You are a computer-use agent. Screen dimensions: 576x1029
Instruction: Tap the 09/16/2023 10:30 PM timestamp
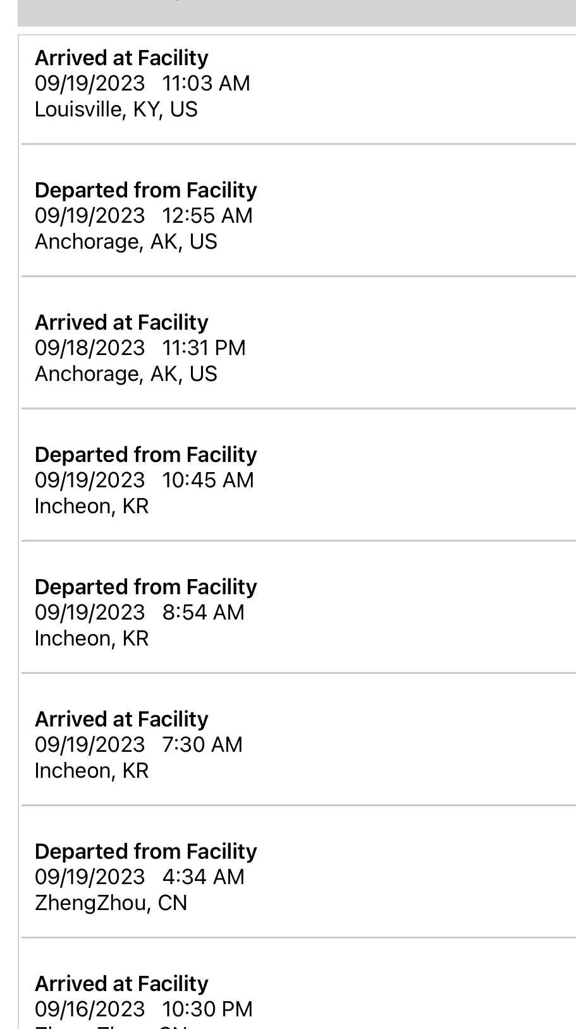click(x=144, y=1009)
